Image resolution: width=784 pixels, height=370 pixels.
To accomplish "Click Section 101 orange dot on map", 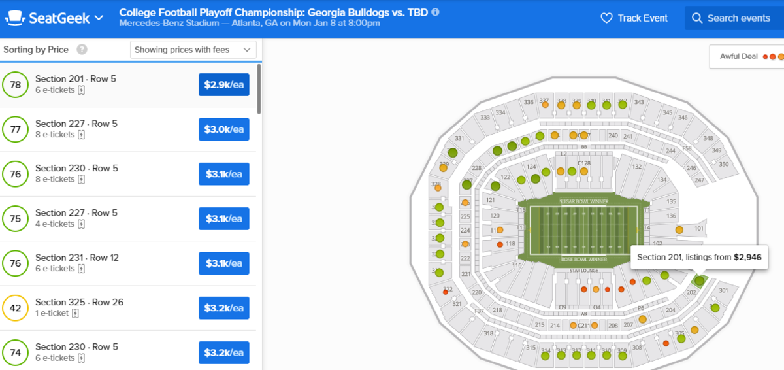I will pyautogui.click(x=679, y=230).
